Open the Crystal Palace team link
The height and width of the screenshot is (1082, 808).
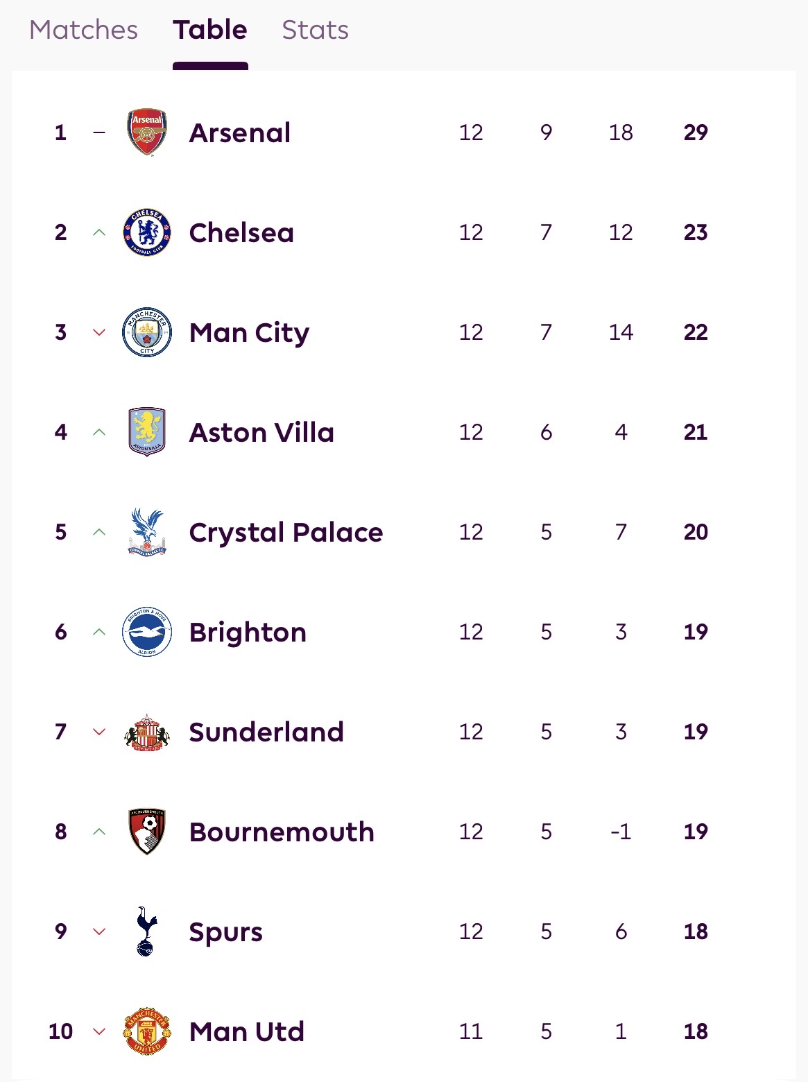tap(286, 533)
